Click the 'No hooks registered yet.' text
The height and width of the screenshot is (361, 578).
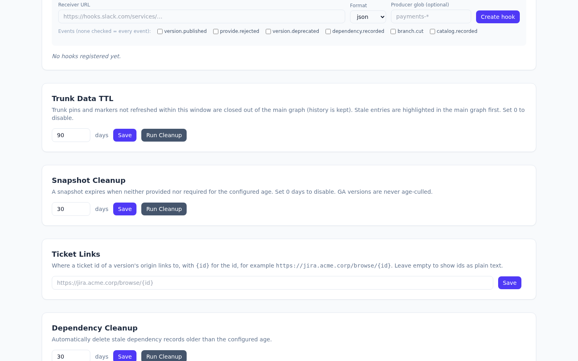coord(86,56)
